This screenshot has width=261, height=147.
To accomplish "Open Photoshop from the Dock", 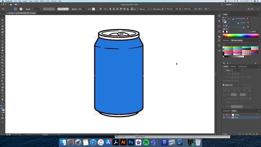I will (x=131, y=143).
